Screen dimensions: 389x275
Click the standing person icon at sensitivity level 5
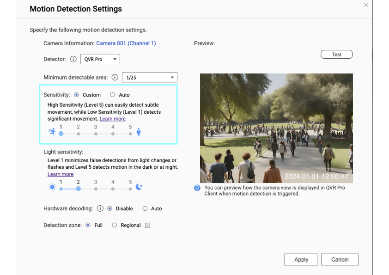click(140, 132)
